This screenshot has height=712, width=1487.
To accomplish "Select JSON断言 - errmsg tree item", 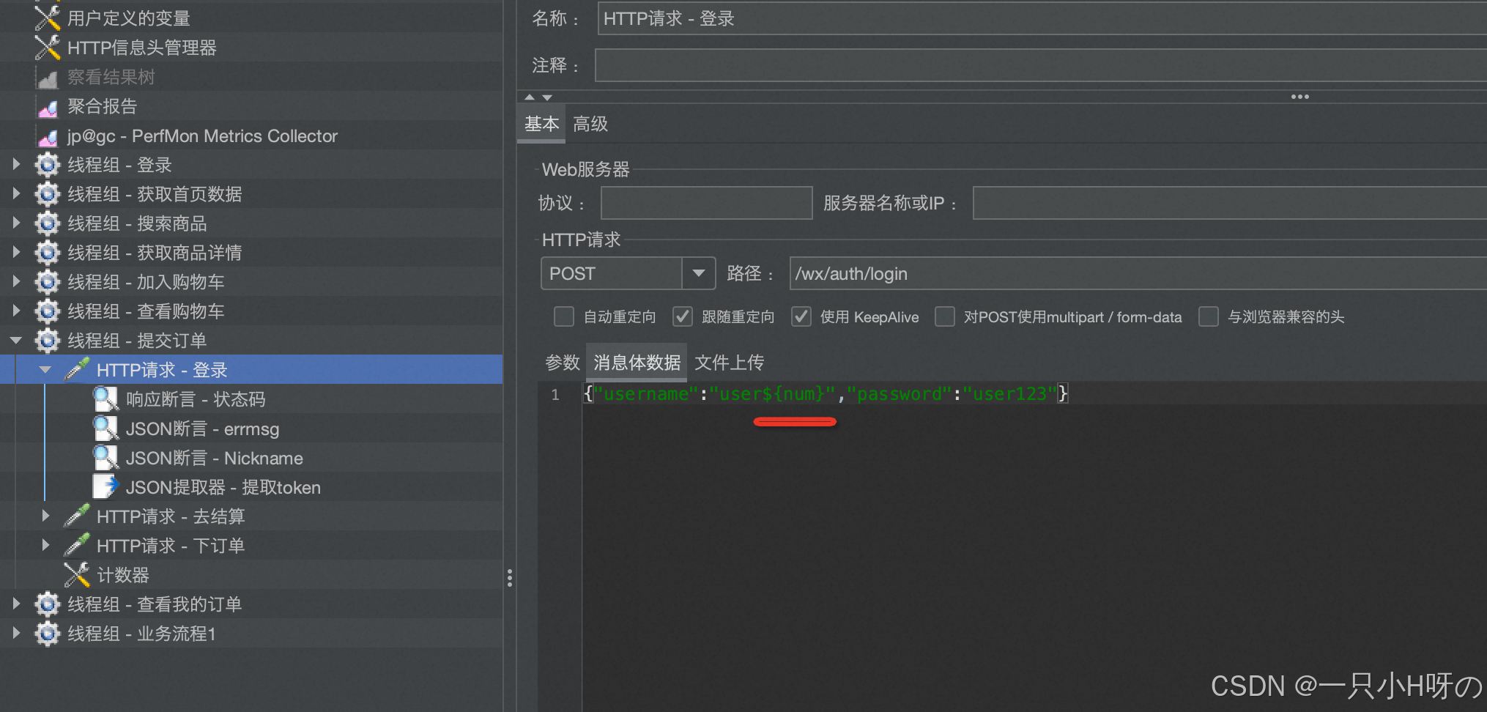I will (x=202, y=429).
